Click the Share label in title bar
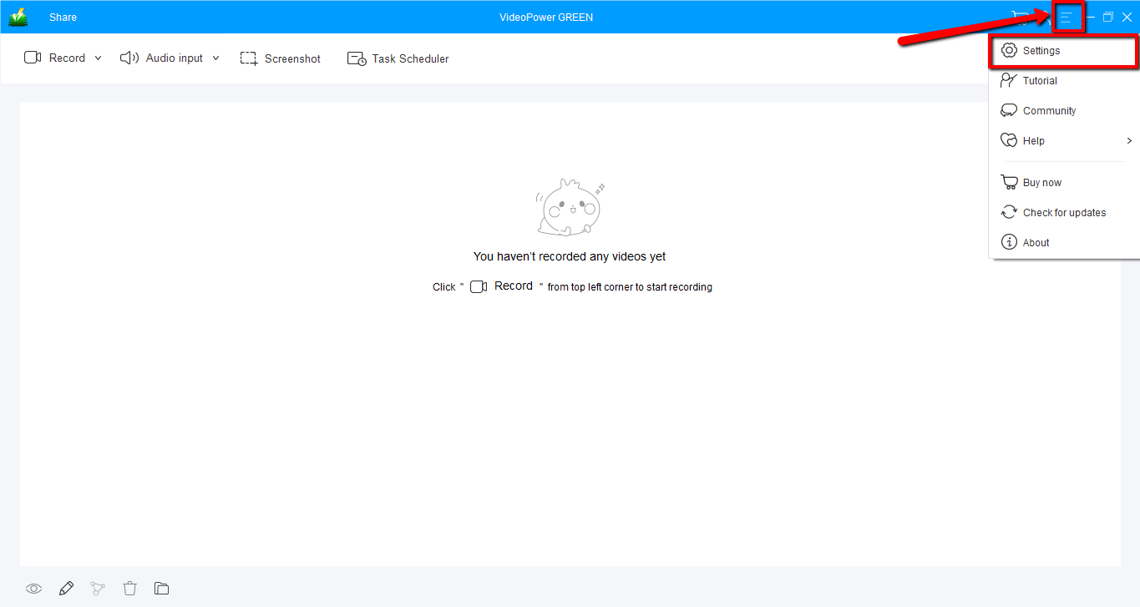This screenshot has width=1140, height=607. tap(63, 17)
